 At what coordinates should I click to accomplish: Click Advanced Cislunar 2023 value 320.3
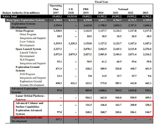(148, 105)
